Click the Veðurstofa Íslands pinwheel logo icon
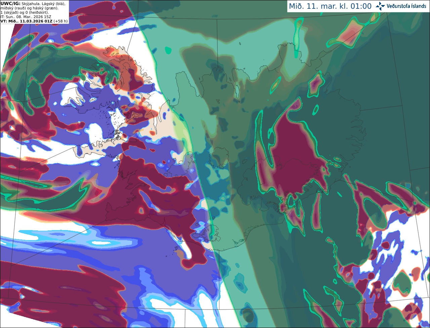Screen dimensions: 430x328 [x=380, y=6]
